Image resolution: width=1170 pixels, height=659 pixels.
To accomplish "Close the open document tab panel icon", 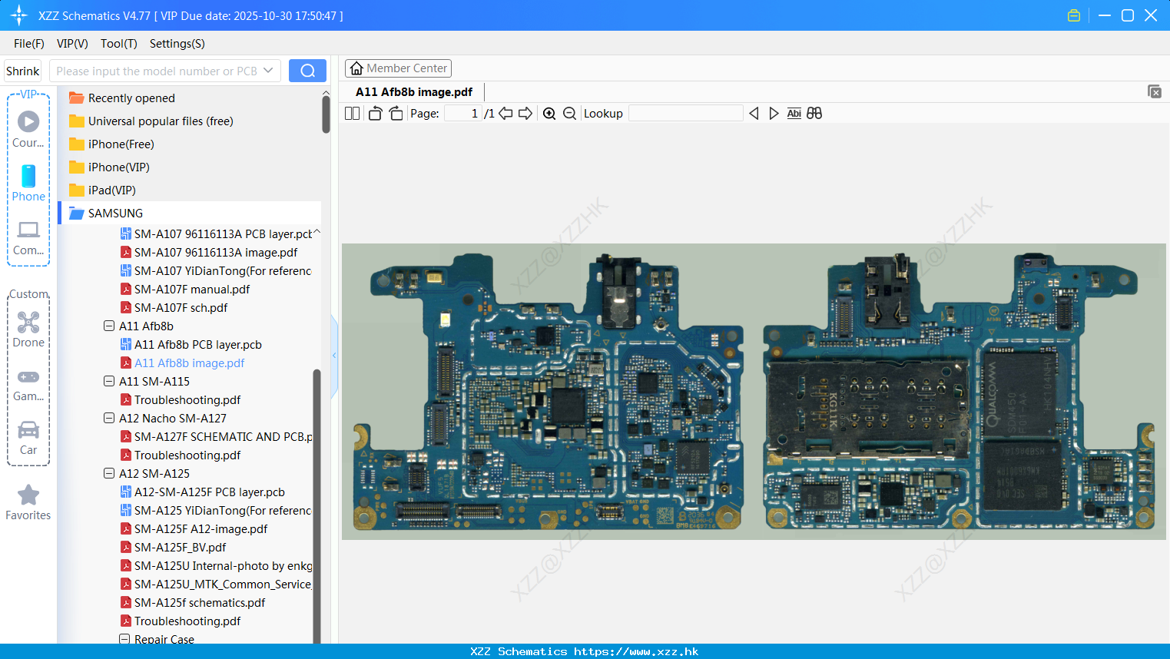I will (x=1154, y=91).
